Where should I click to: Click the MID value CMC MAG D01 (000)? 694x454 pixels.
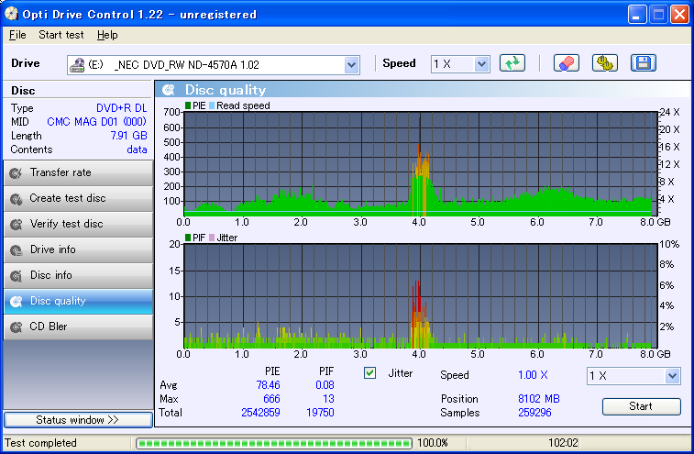96,122
